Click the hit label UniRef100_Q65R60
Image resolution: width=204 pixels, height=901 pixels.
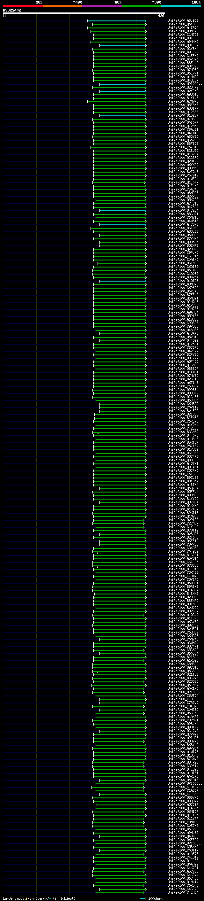(183, 140)
